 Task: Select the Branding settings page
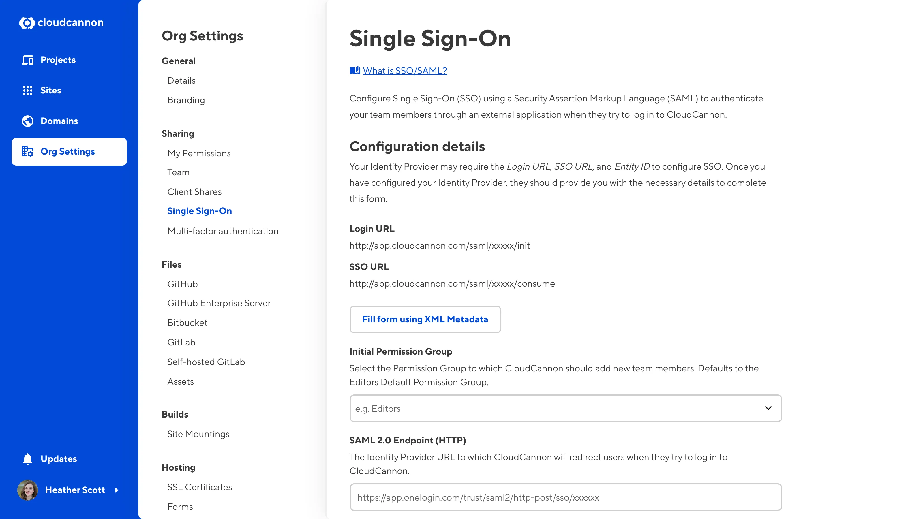click(x=186, y=100)
